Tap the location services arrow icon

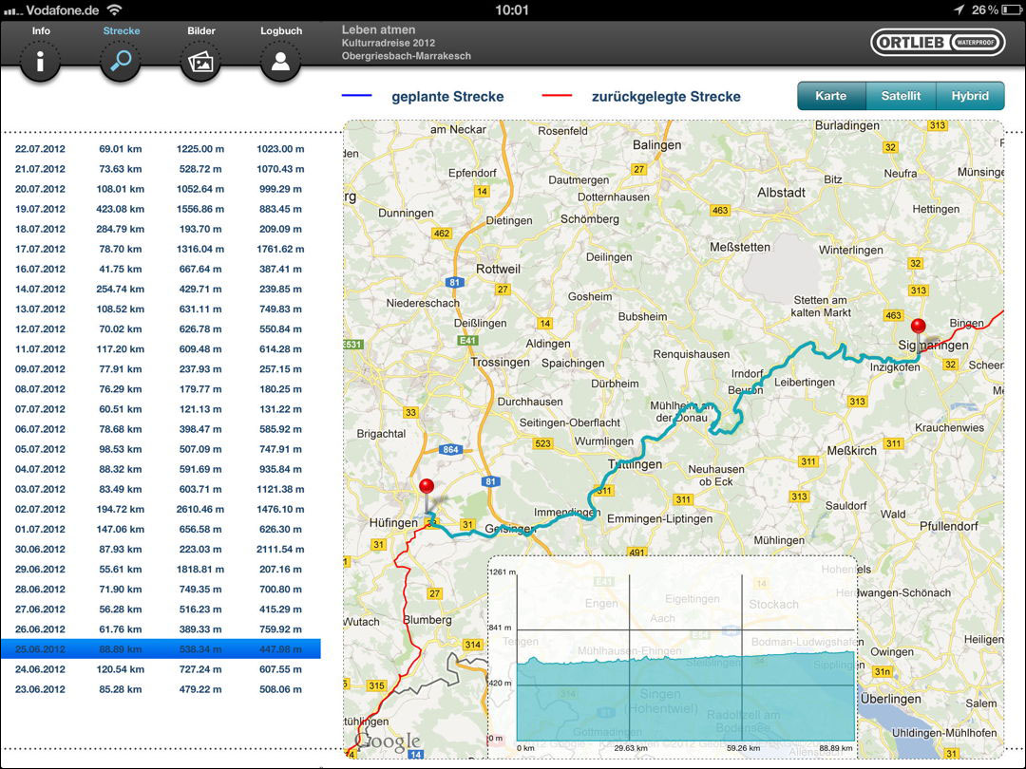[x=959, y=9]
